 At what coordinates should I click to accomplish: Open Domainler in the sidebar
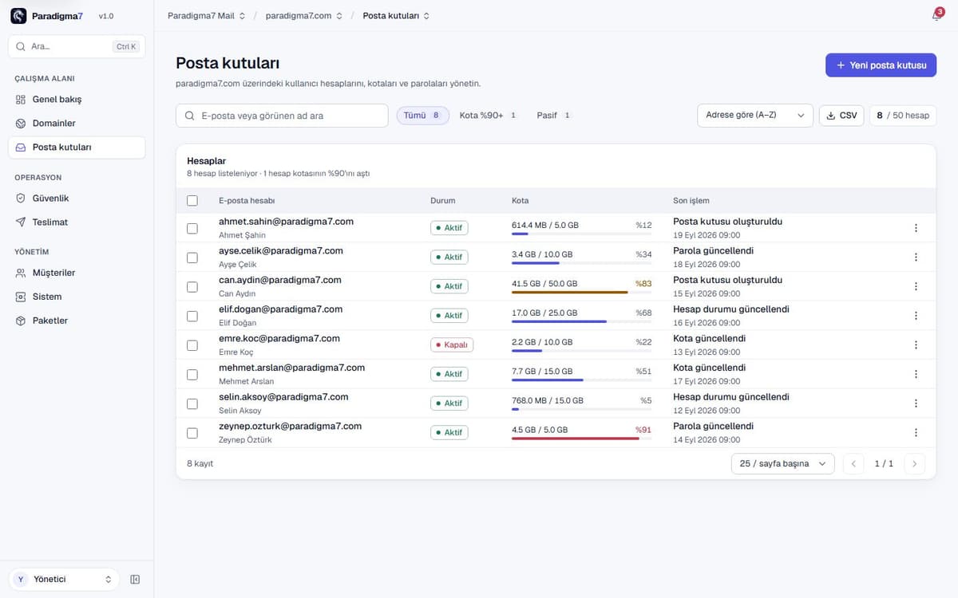[x=77, y=124]
